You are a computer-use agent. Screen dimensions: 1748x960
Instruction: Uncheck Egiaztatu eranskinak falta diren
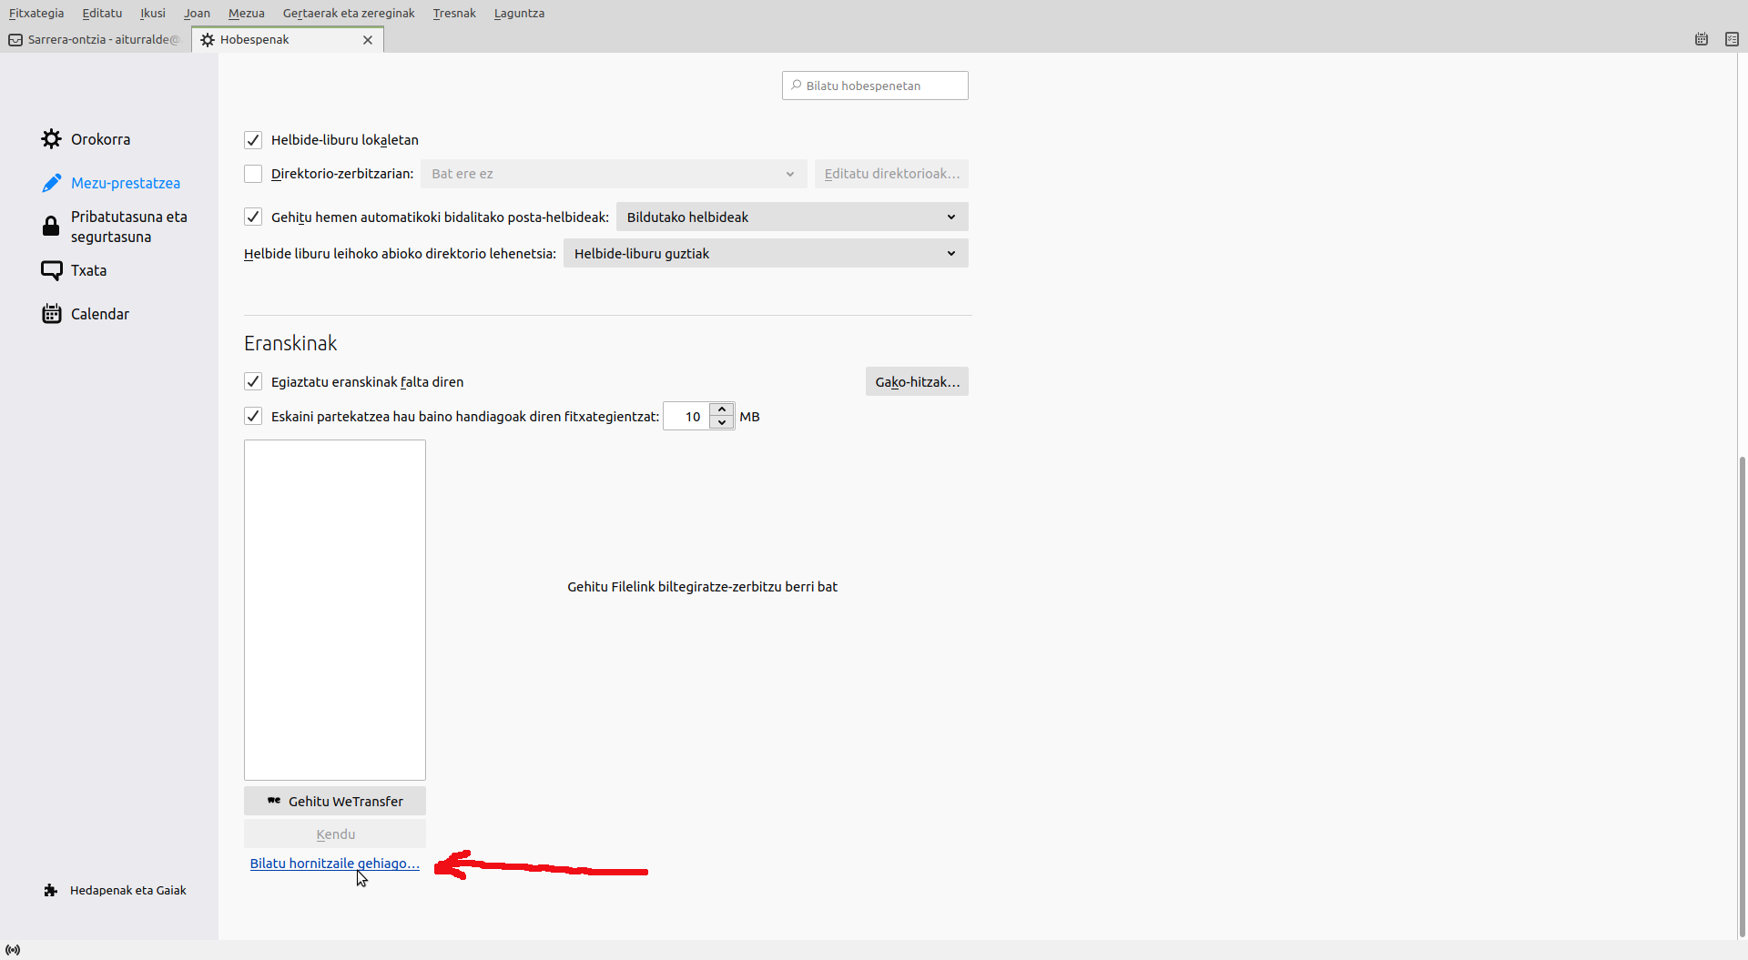[253, 382]
